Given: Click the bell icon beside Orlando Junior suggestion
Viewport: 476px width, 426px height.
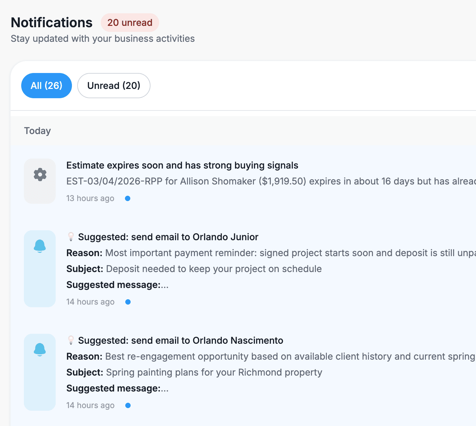Looking at the screenshot, I should pos(40,246).
